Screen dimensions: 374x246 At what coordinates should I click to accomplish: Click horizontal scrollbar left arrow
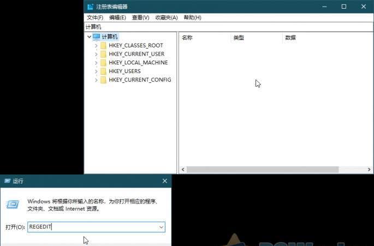pos(183,170)
